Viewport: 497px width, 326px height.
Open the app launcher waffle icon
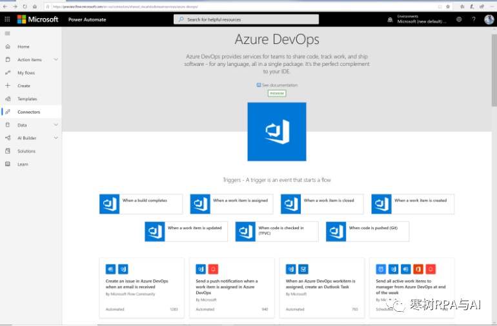[x=7, y=19]
